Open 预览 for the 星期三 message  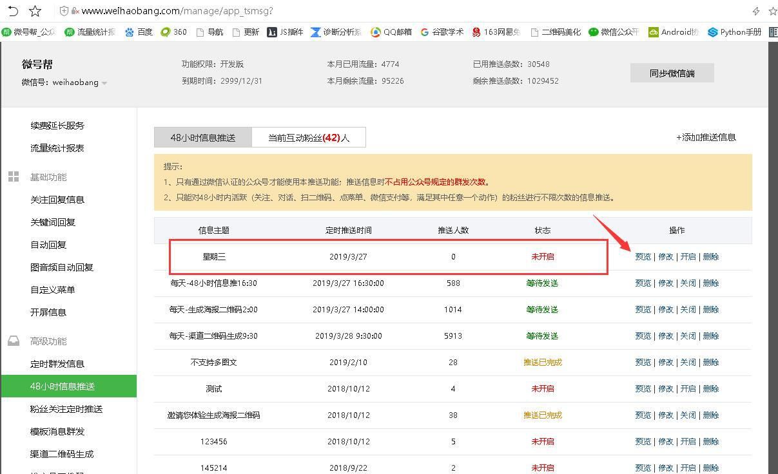coord(643,256)
